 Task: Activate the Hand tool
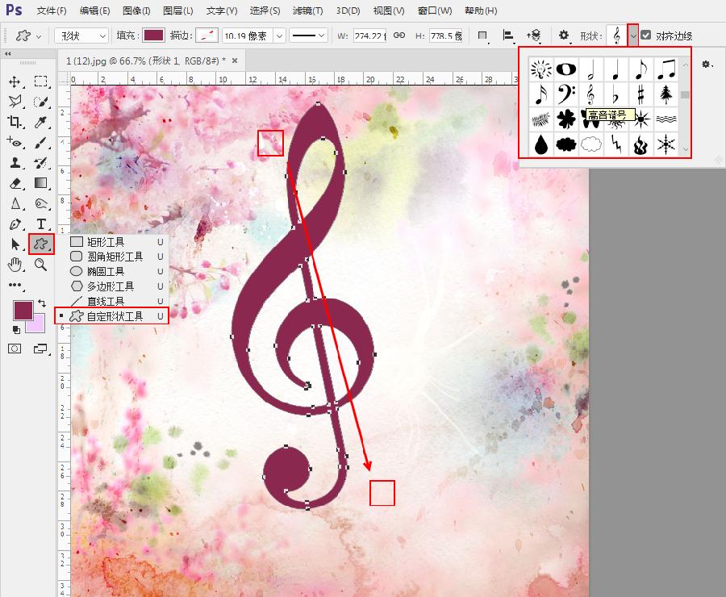[15, 264]
